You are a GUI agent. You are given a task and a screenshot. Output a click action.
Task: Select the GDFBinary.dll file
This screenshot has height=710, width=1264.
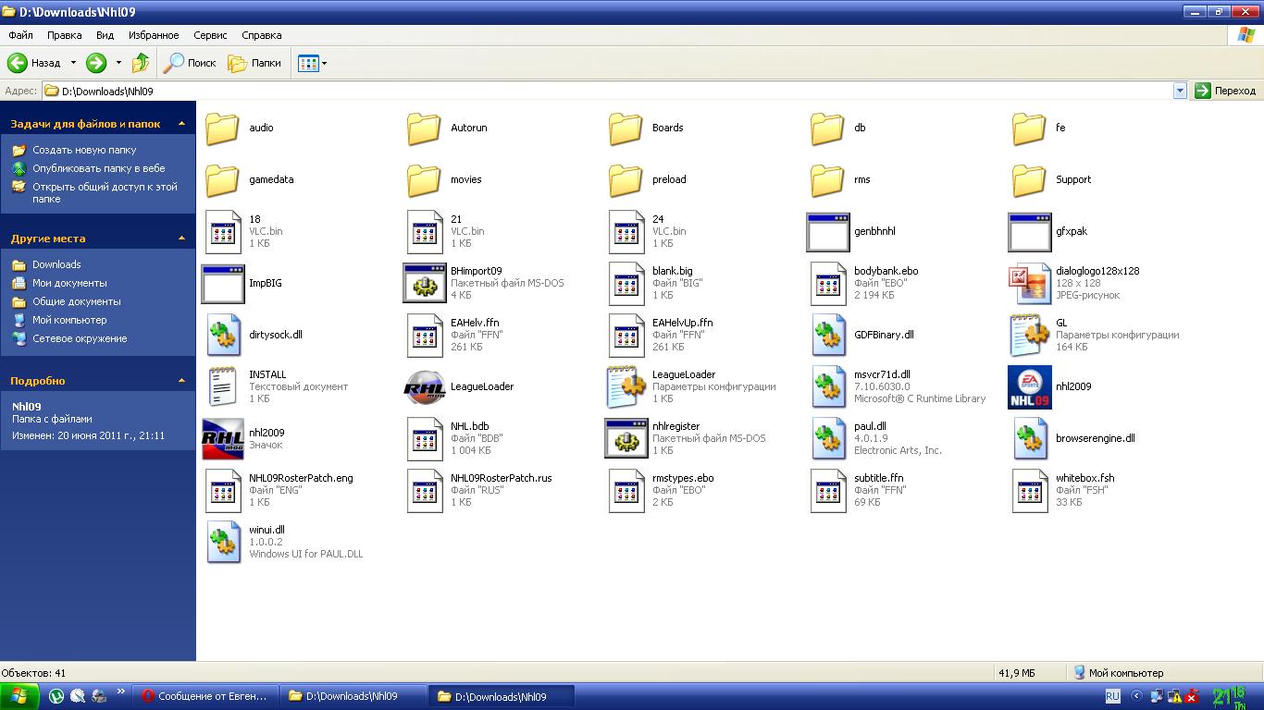[x=828, y=335]
